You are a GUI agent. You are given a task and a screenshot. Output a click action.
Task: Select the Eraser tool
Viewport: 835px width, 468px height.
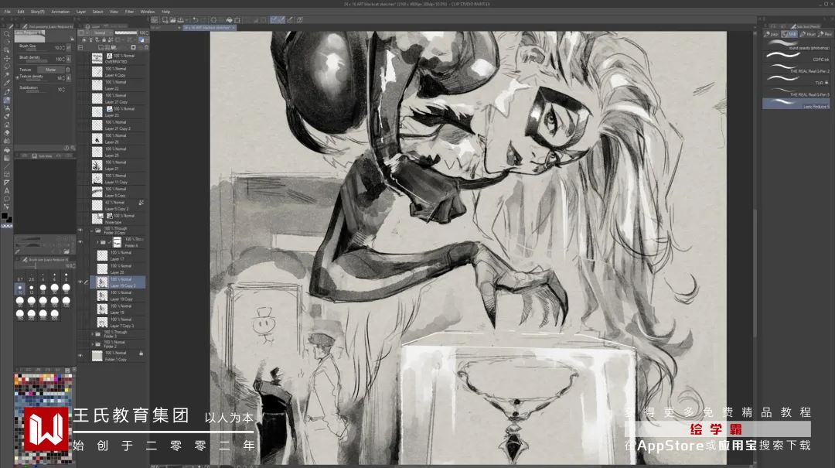click(x=7, y=133)
